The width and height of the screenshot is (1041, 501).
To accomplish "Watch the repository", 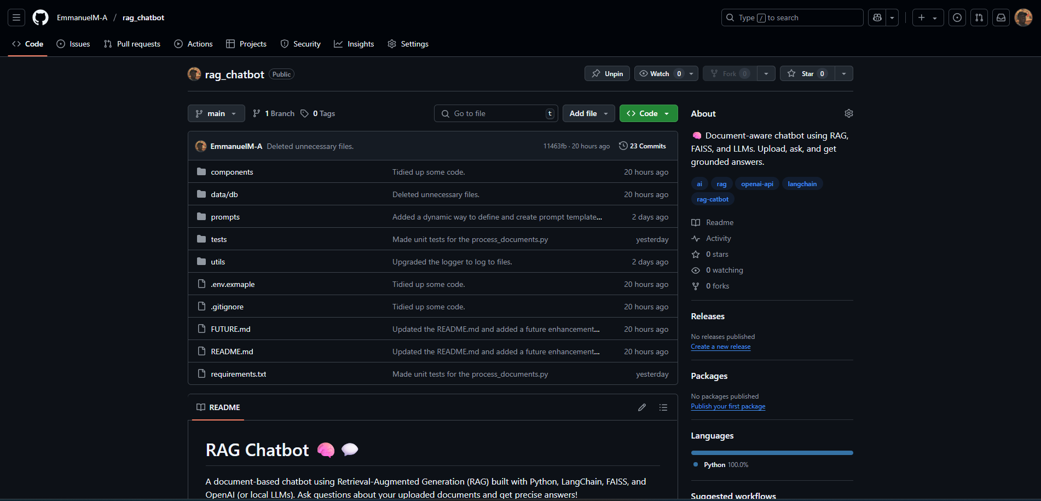I will point(660,73).
